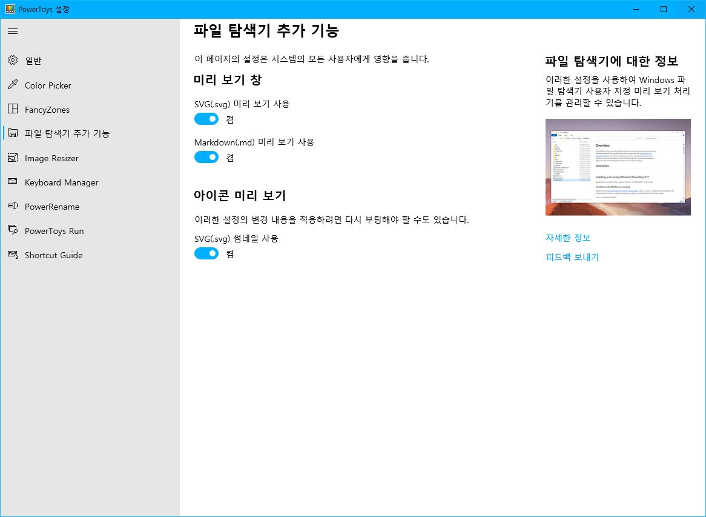Click the reboot notice text about 다시 부팅
Screen dimensions: 706x517
pyautogui.click(x=331, y=219)
